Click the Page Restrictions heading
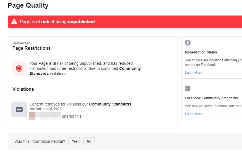242x153 pixels. pos(31,48)
